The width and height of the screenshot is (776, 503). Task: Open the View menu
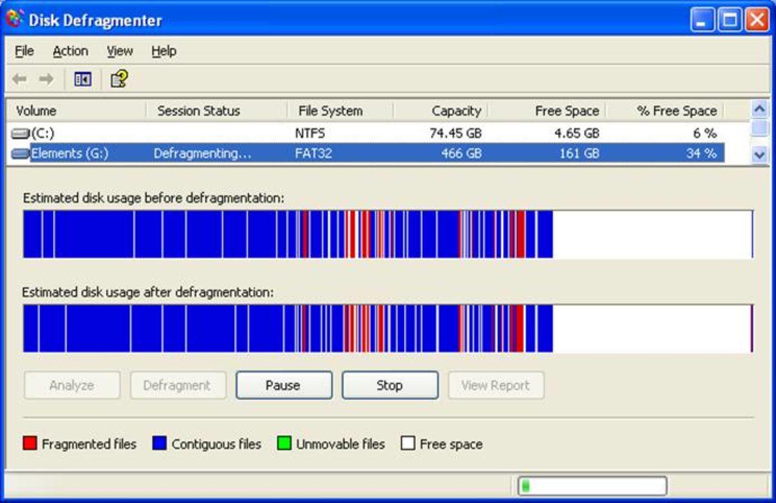pyautogui.click(x=120, y=51)
